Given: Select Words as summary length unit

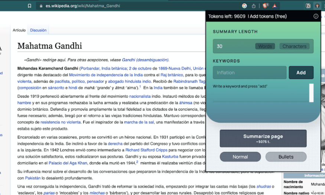Looking at the screenshot, I should click(x=265, y=46).
